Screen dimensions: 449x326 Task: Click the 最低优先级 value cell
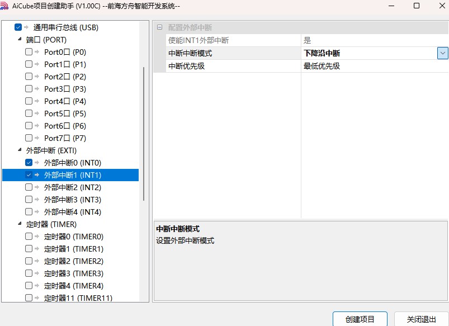[x=375, y=66]
